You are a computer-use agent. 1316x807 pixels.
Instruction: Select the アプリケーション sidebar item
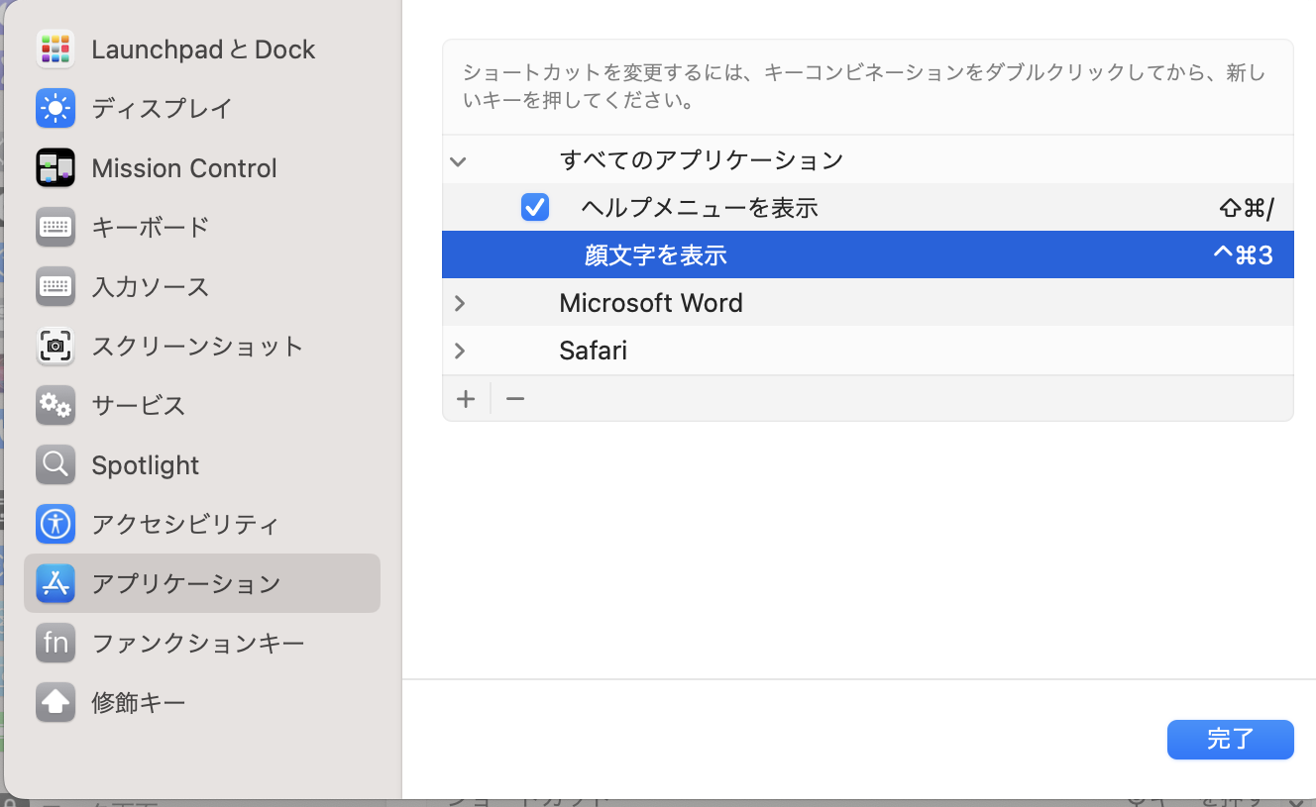tap(185, 583)
